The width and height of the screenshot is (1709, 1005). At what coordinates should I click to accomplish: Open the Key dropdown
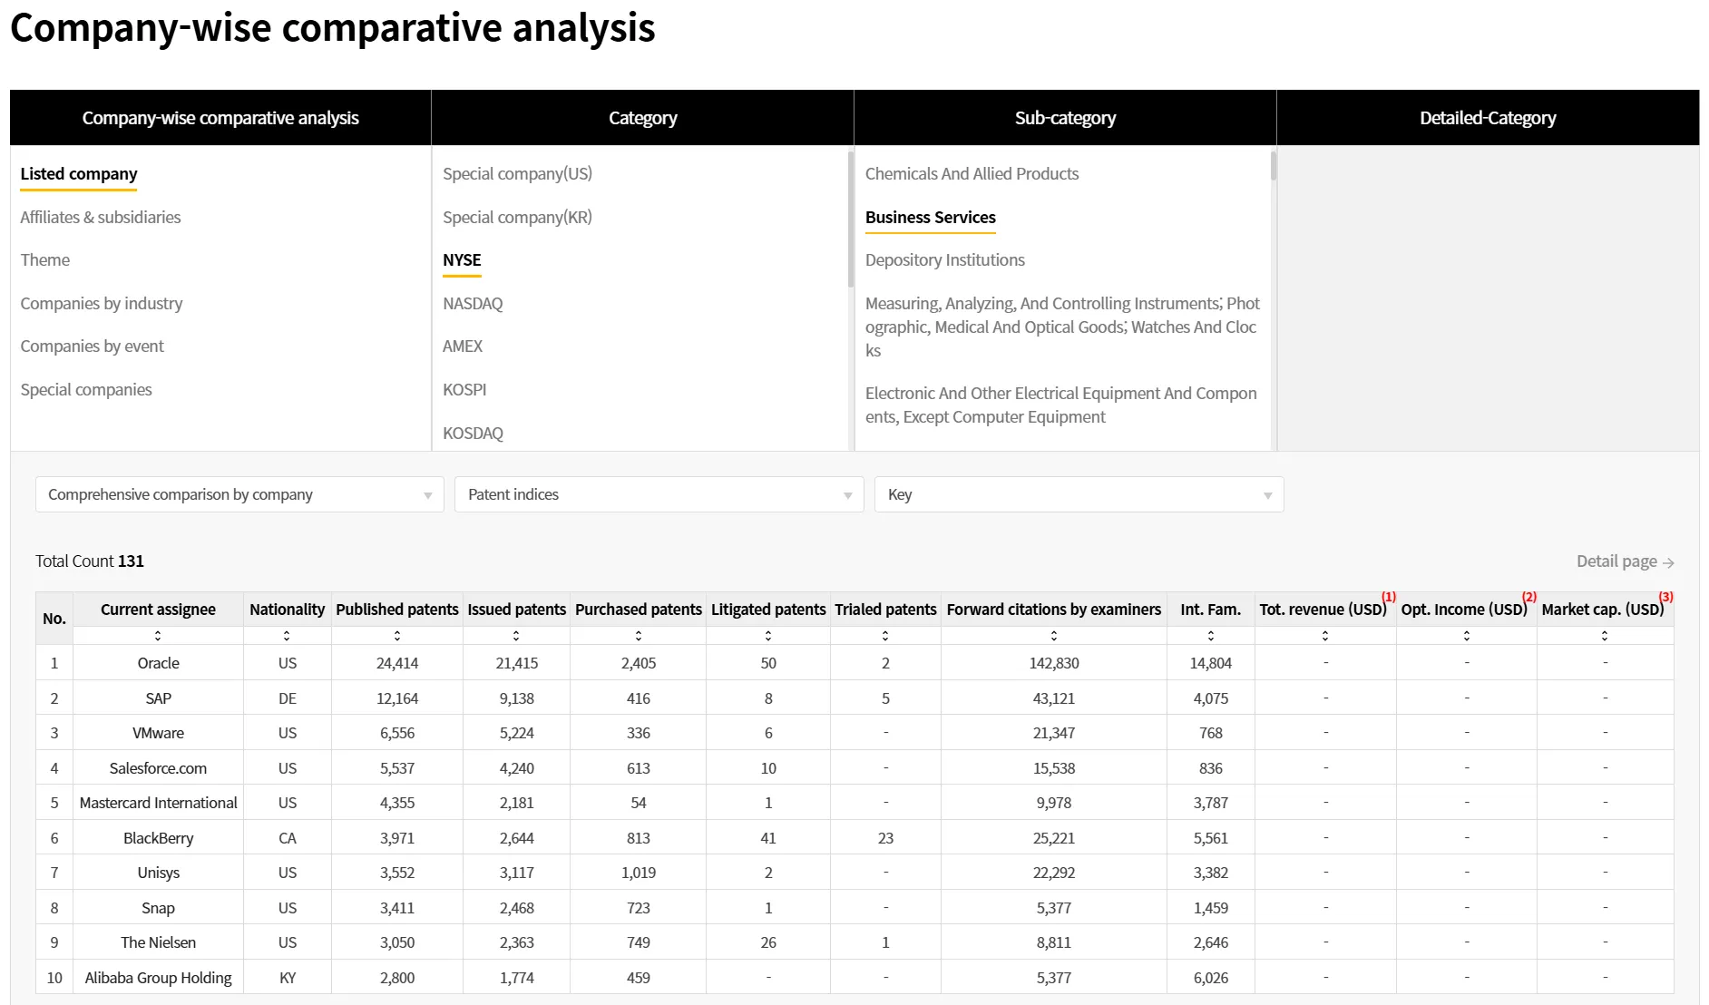[x=1079, y=494]
